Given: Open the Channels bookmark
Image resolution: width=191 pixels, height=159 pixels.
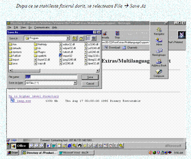Looking at the screenshot, I should (x=130, y=47).
